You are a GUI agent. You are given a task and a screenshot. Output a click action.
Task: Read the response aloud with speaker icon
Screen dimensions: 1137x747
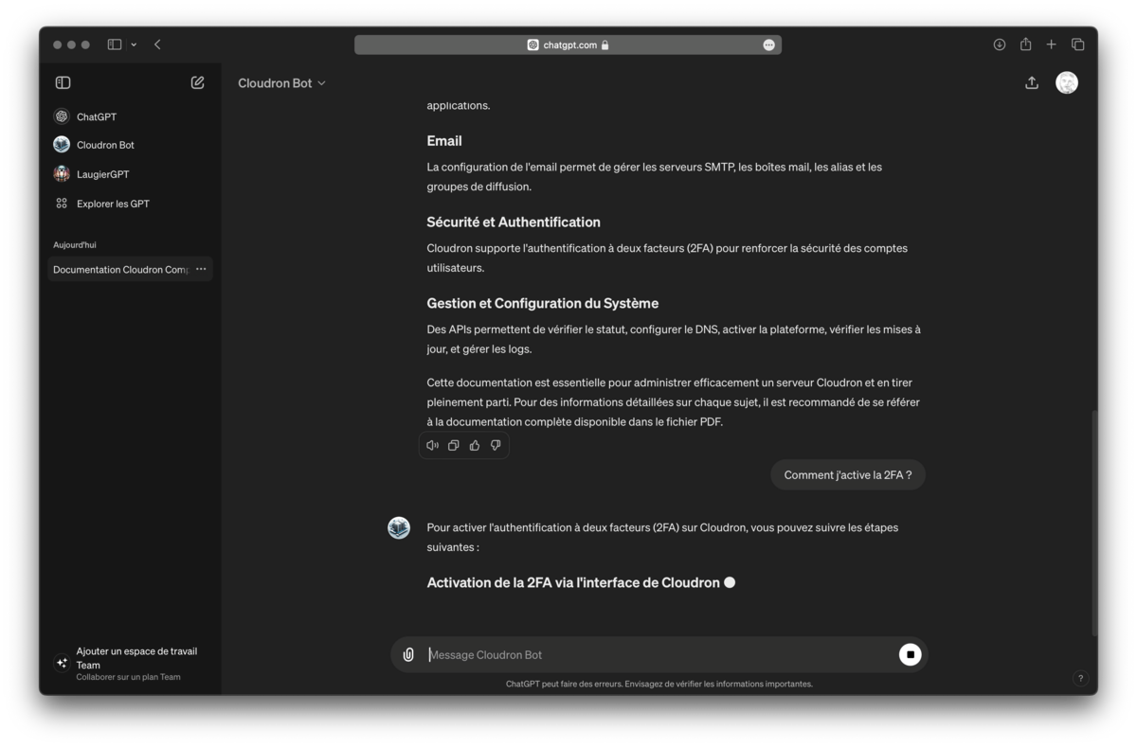pos(432,446)
